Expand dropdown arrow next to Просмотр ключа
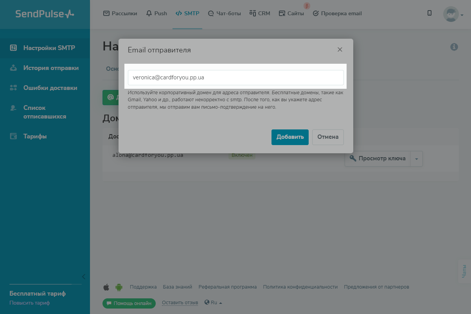 tap(417, 159)
